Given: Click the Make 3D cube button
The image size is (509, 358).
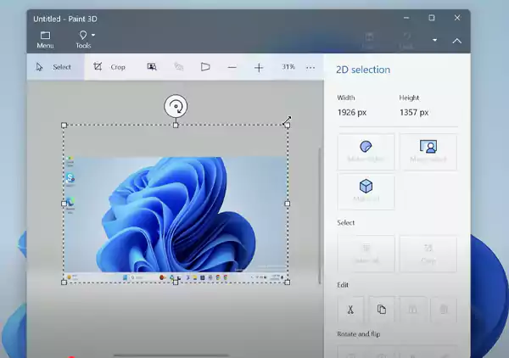Looking at the screenshot, I should click(x=366, y=192).
